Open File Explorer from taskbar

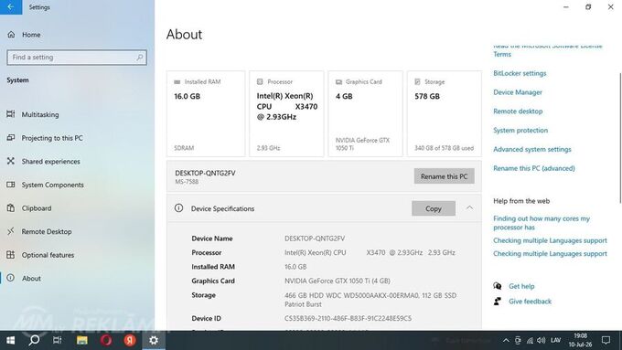(82, 340)
